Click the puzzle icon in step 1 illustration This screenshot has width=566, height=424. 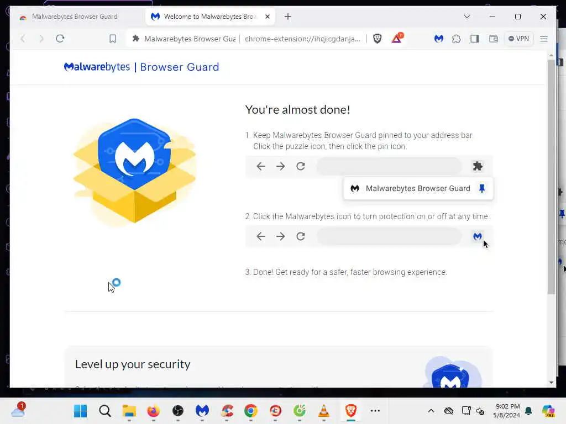pyautogui.click(x=478, y=166)
